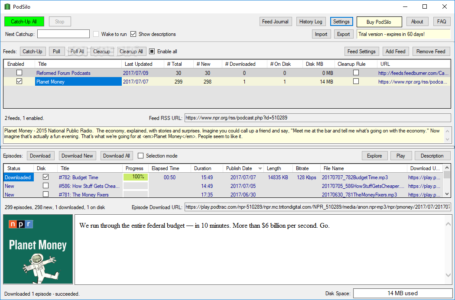The image size is (455, 300).
Task: Toggle the Enable all checkbox
Action: pos(152,52)
